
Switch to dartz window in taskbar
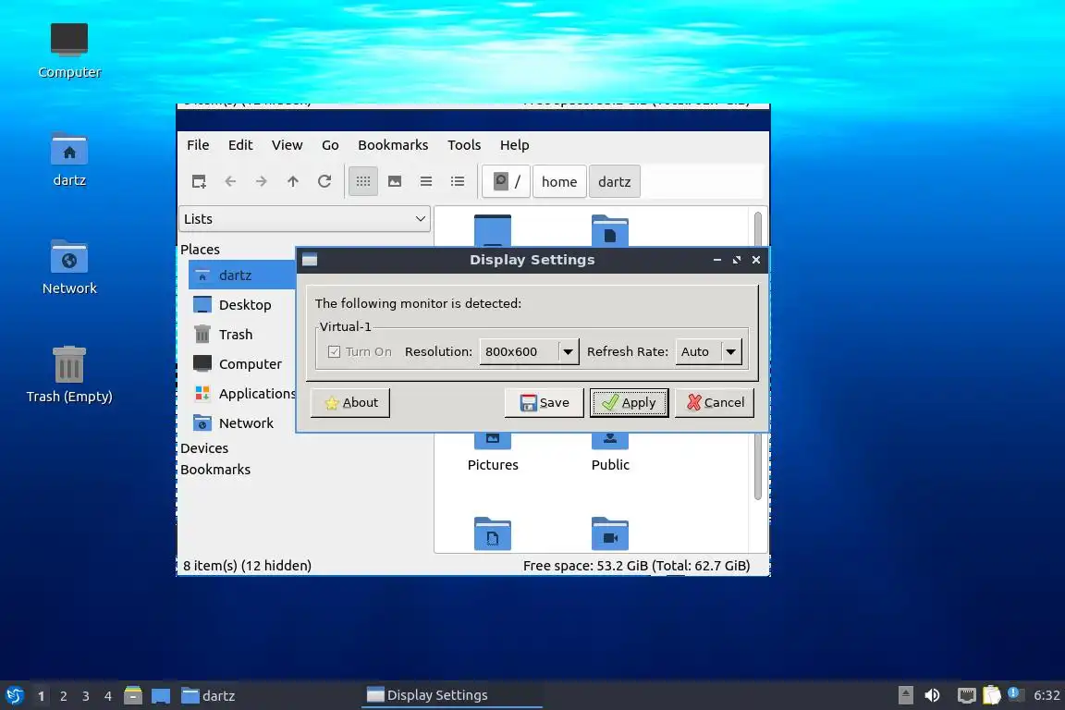click(209, 696)
